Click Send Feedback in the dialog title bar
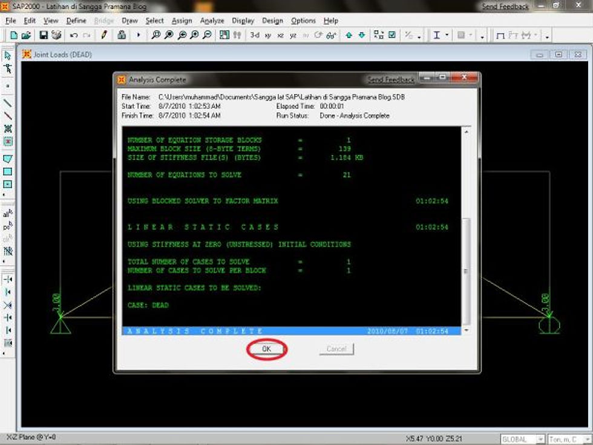593x445 pixels. tap(391, 79)
